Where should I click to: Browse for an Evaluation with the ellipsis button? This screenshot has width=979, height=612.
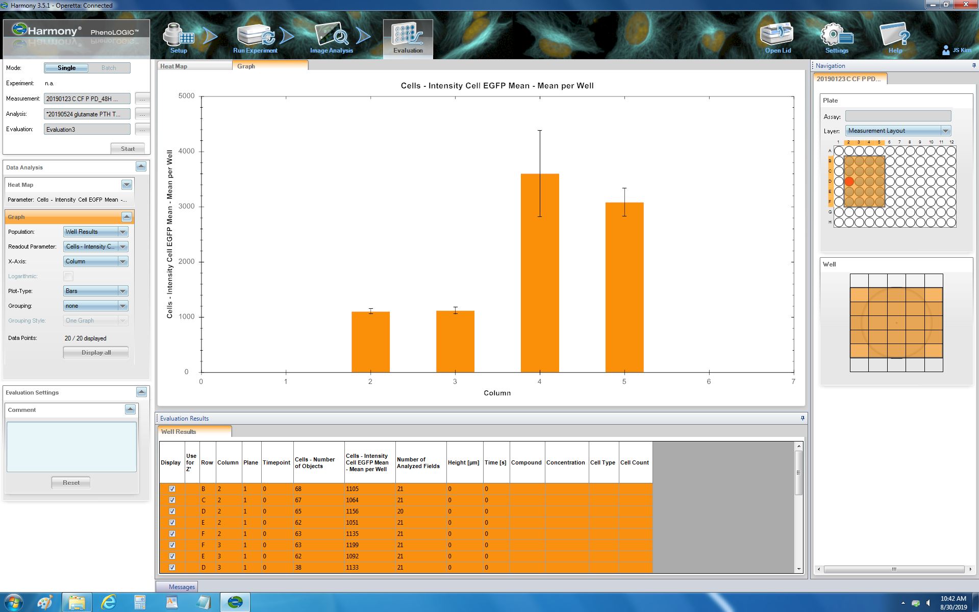tap(142, 129)
